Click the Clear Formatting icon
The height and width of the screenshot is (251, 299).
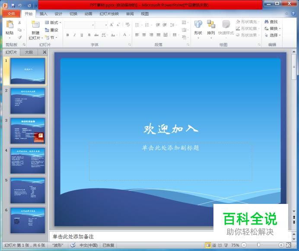(127, 25)
